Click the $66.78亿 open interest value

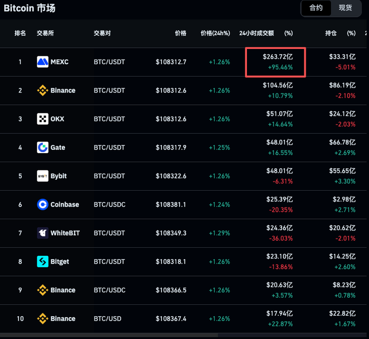point(342,142)
